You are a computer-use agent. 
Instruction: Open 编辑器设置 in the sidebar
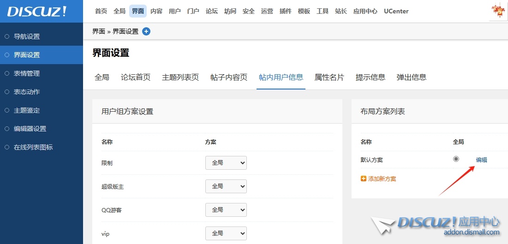[42, 129]
